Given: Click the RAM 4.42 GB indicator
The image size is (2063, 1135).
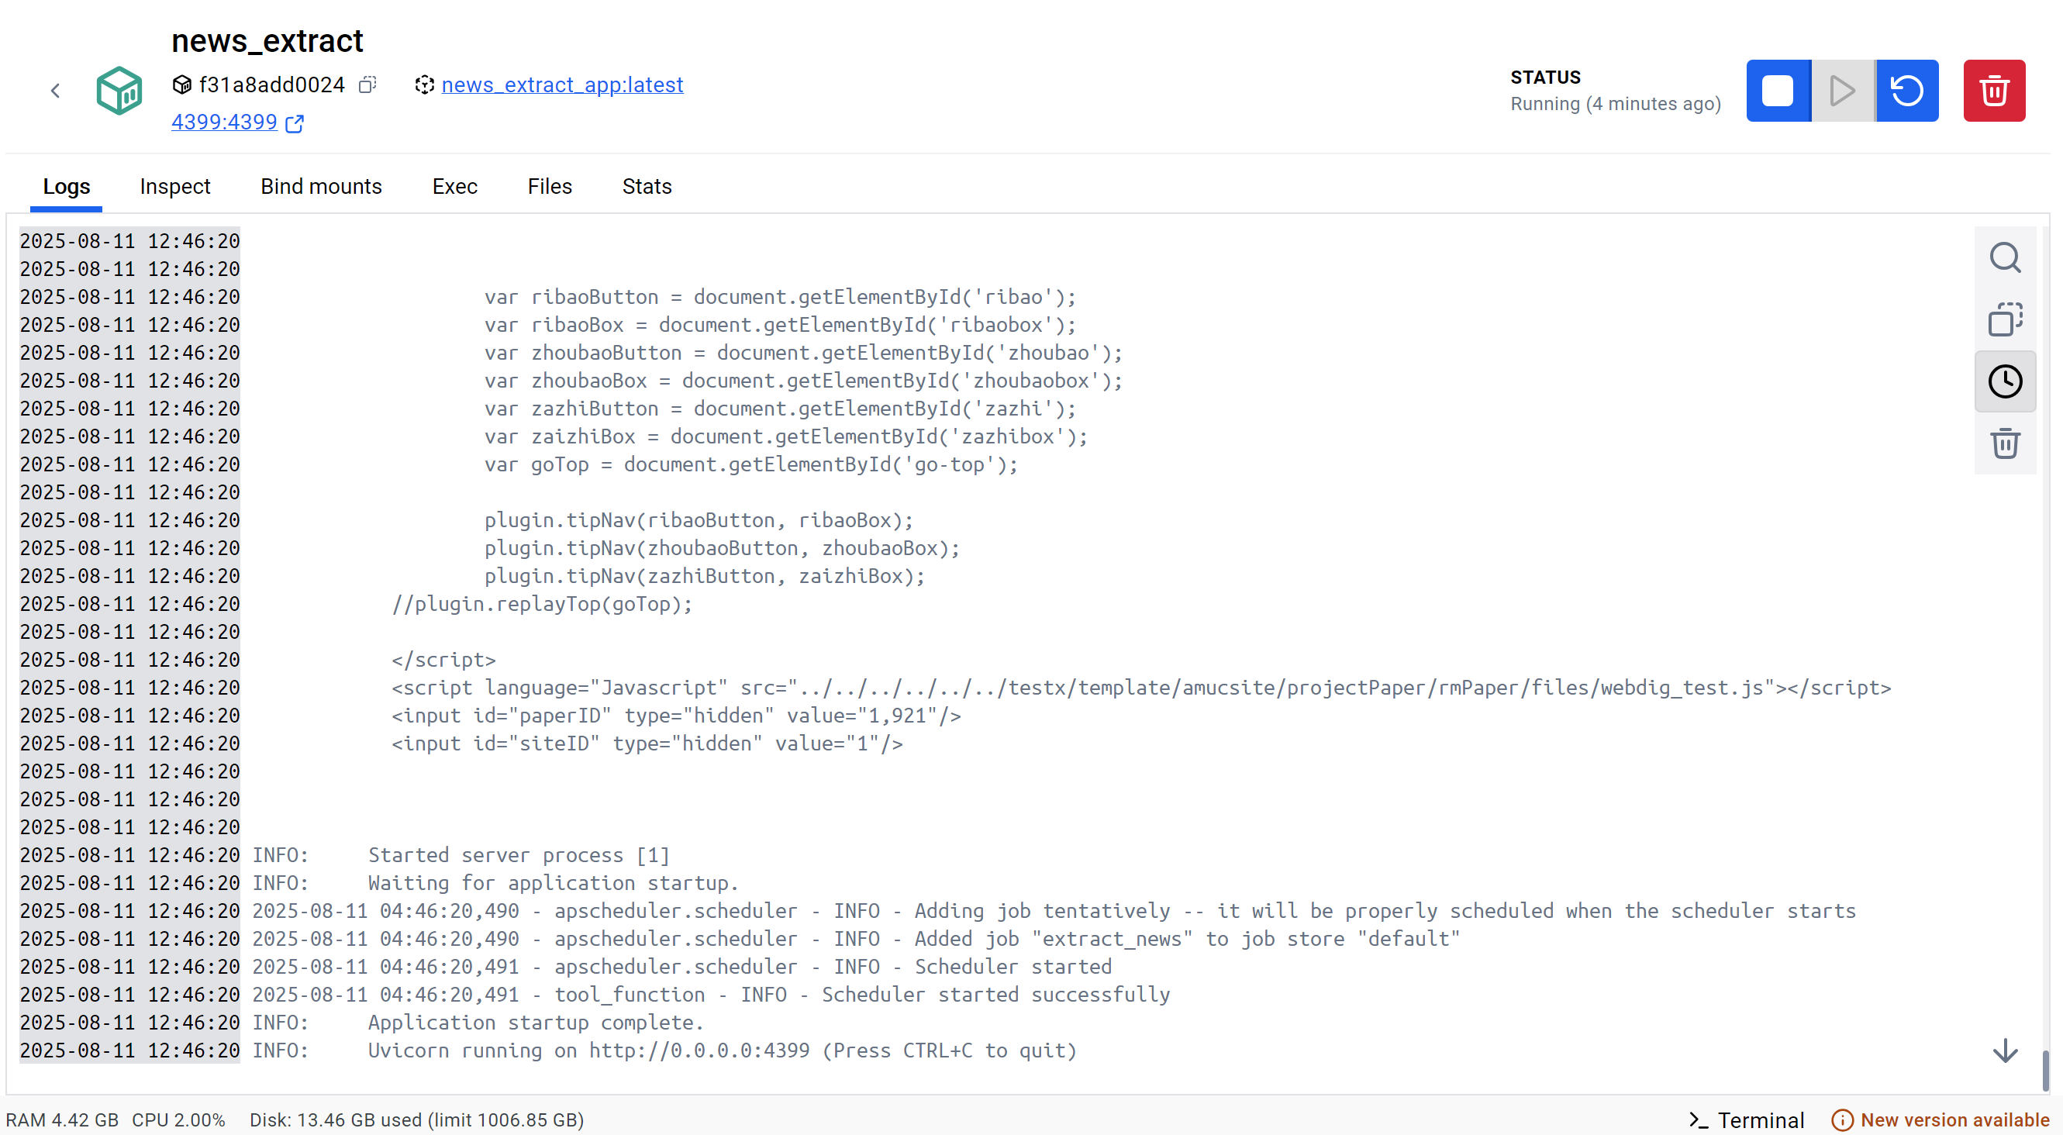Looking at the screenshot, I should pyautogui.click(x=62, y=1119).
